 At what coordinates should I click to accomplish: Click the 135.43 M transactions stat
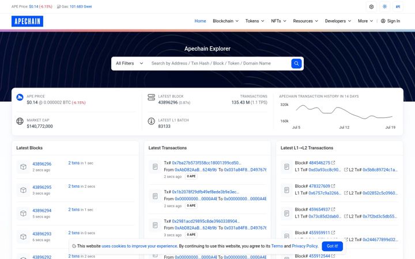tap(240, 102)
